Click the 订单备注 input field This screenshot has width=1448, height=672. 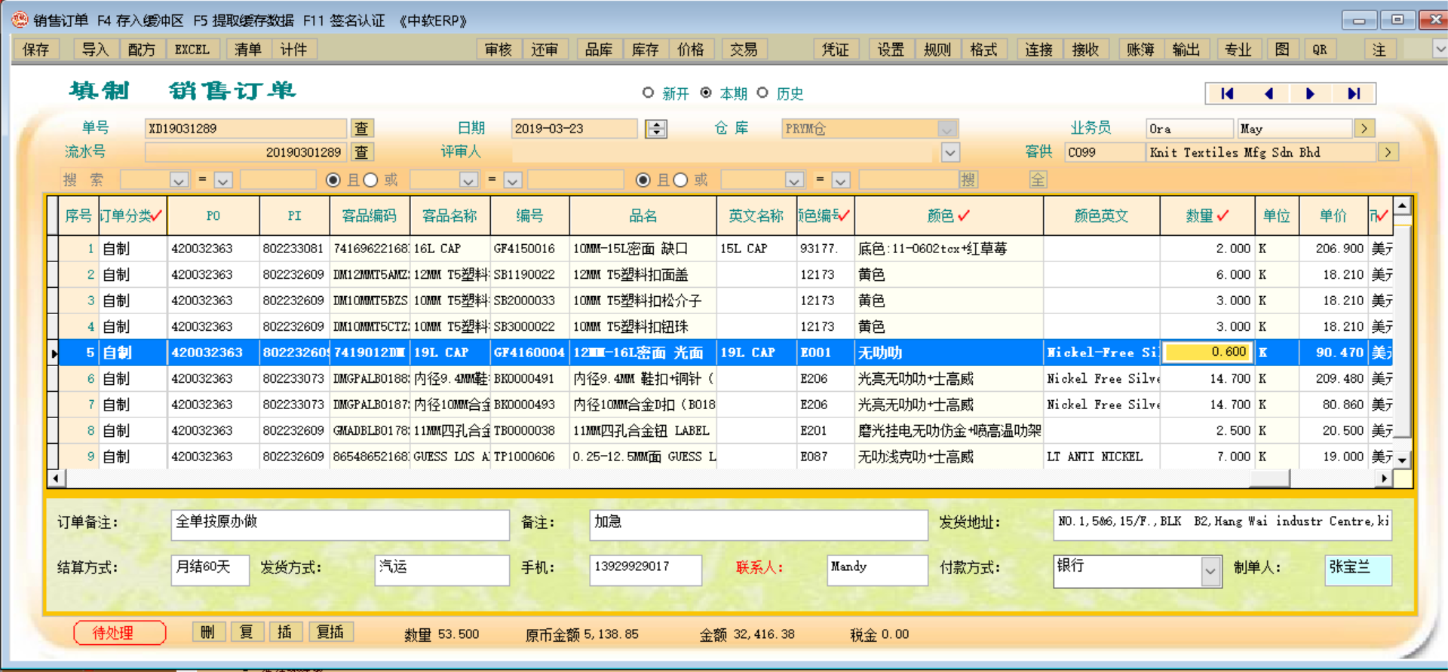[340, 524]
